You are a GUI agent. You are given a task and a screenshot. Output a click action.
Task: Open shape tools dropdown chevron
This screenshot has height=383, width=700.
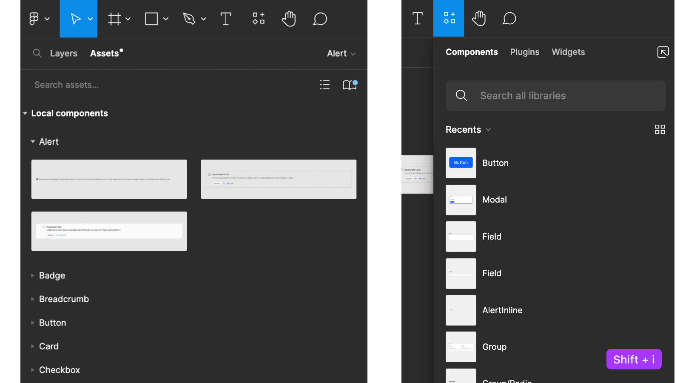(166, 19)
